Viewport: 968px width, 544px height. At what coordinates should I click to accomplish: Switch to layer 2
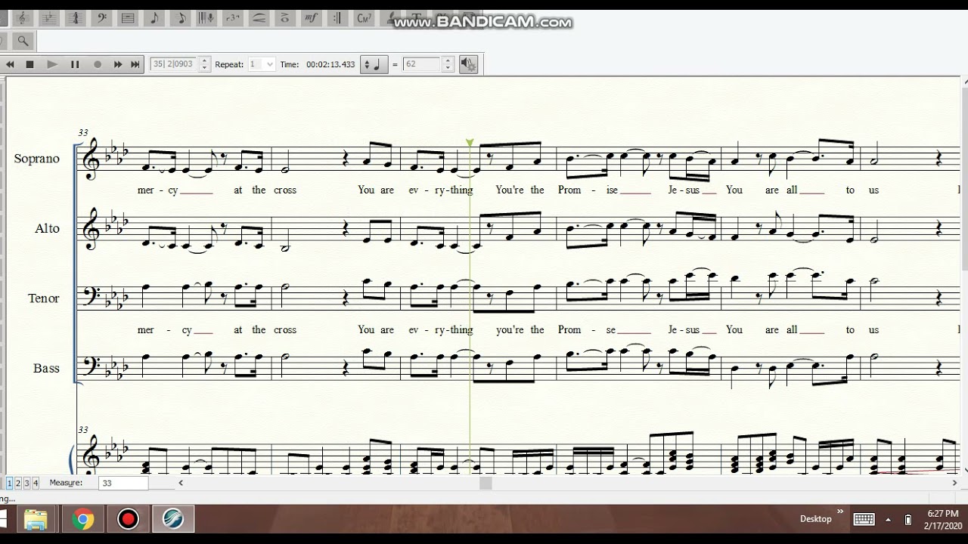point(18,483)
